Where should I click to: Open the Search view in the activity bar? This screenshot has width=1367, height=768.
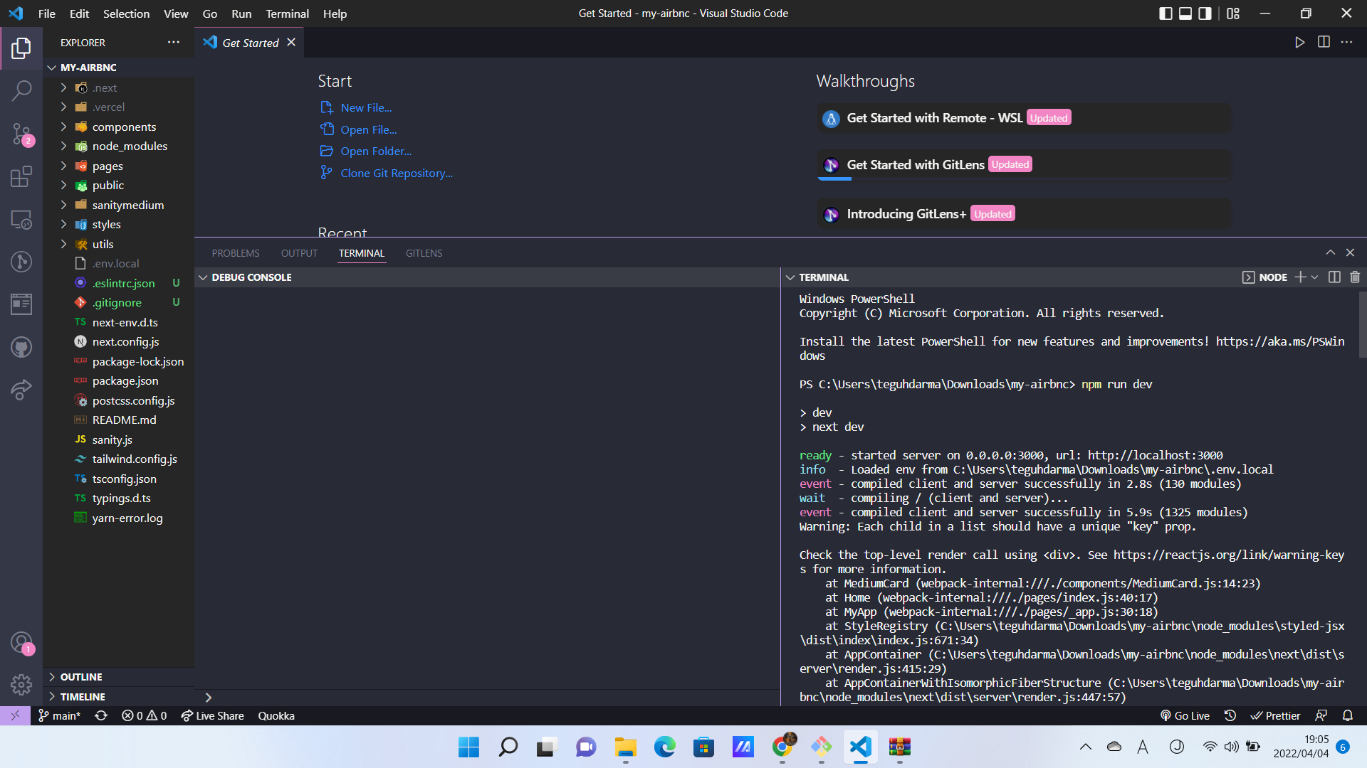pos(22,91)
